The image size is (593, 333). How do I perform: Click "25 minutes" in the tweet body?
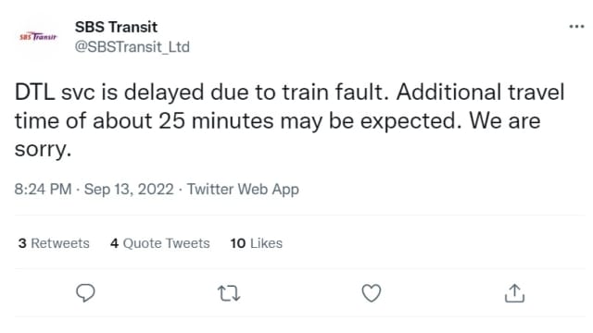click(x=216, y=121)
